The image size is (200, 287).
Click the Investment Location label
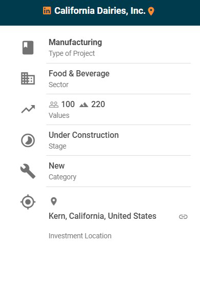point(80,236)
